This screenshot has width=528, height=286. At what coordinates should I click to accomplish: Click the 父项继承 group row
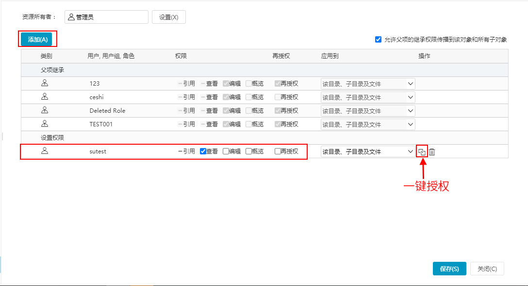(264, 70)
